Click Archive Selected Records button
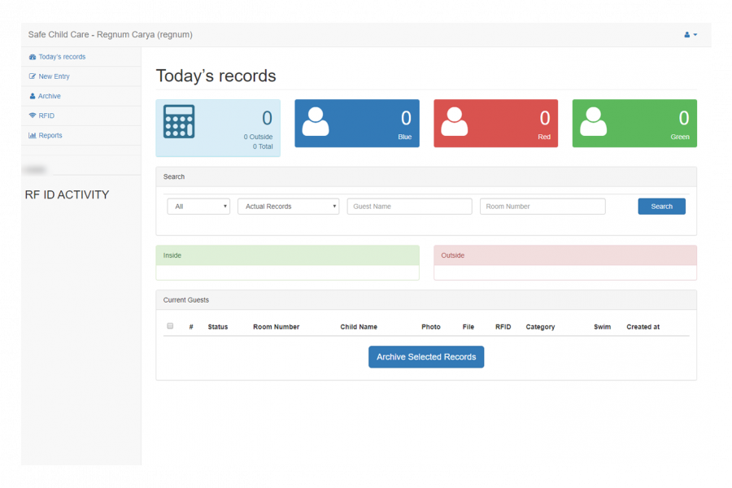 coord(426,357)
